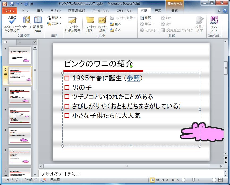
Task: Click the zoom slider handle
Action: pyautogui.click(x=193, y=180)
